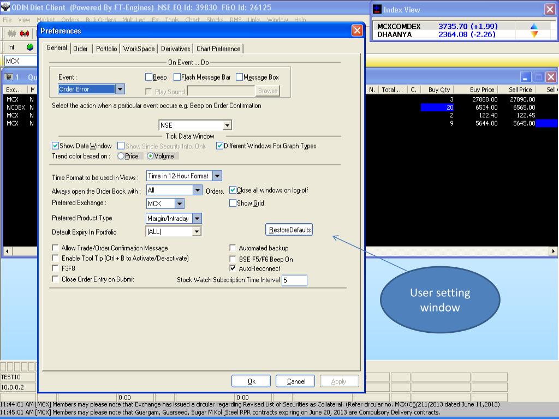Click the blue up arrow beside MCXCOMDEX
This screenshot has width=559, height=419.
tap(534, 26)
